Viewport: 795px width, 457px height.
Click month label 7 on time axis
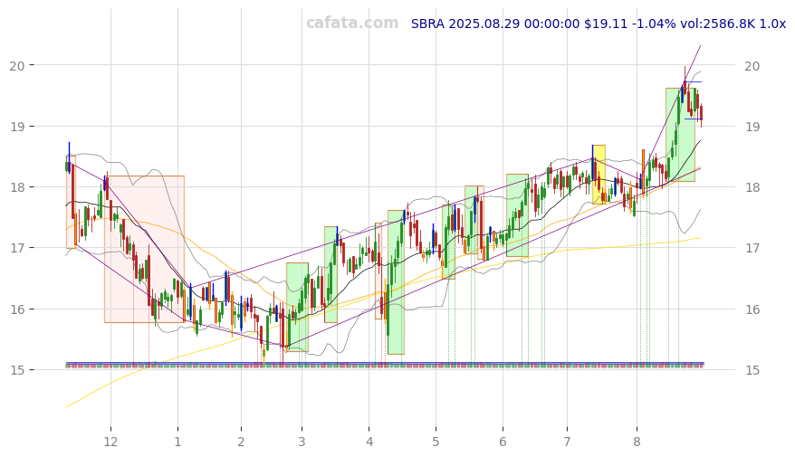[567, 442]
